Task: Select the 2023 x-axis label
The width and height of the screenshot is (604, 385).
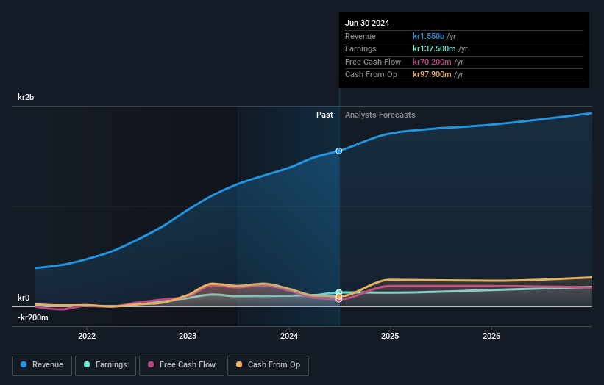Action: click(x=188, y=336)
